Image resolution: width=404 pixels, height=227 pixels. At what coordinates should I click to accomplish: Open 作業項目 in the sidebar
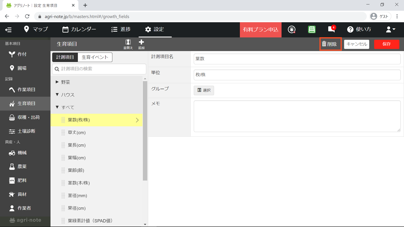[25, 90]
